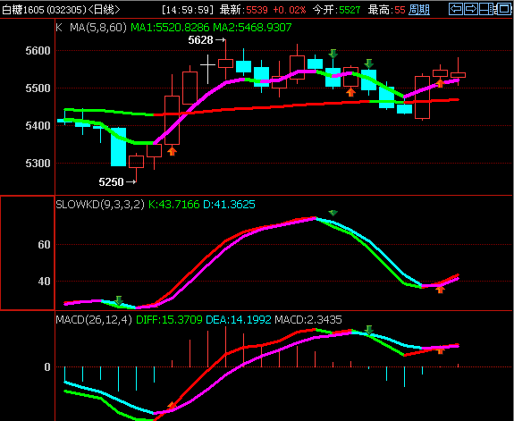Click green sell arrow above 5600 level
Screen dimensions: 514x421
pos(333,54)
